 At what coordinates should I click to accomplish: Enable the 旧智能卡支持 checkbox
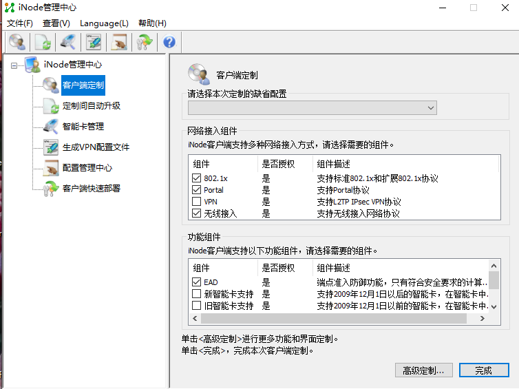pyautogui.click(x=196, y=305)
